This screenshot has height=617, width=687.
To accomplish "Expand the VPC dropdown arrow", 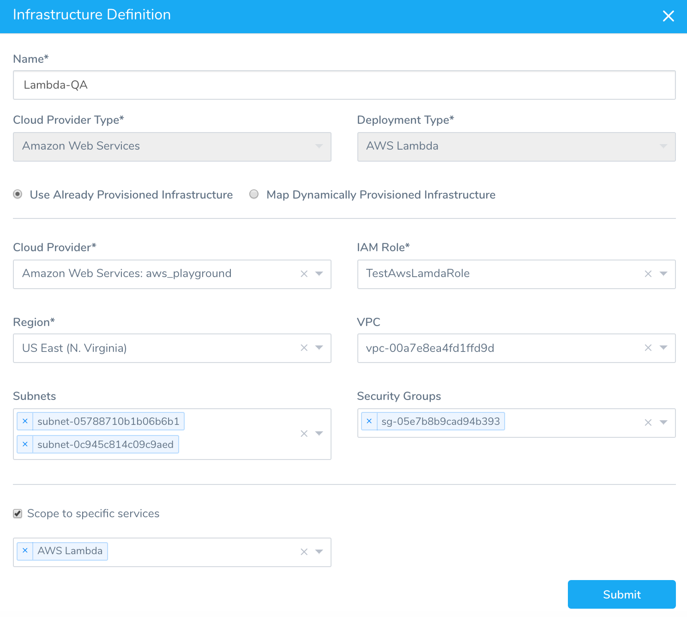I will click(x=663, y=348).
